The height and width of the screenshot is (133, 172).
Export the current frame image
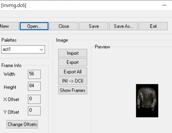[72, 62]
